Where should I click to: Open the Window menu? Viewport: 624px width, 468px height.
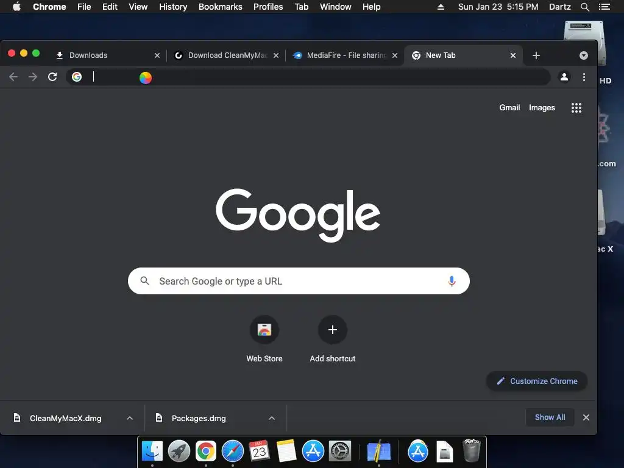click(336, 7)
